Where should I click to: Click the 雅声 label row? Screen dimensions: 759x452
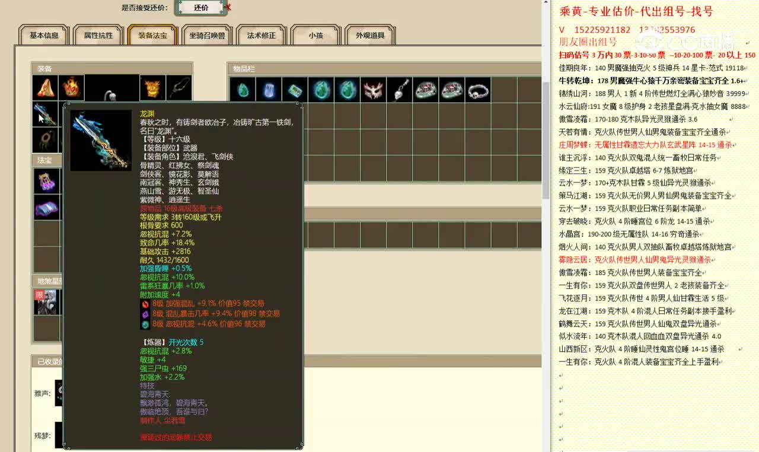click(x=44, y=393)
